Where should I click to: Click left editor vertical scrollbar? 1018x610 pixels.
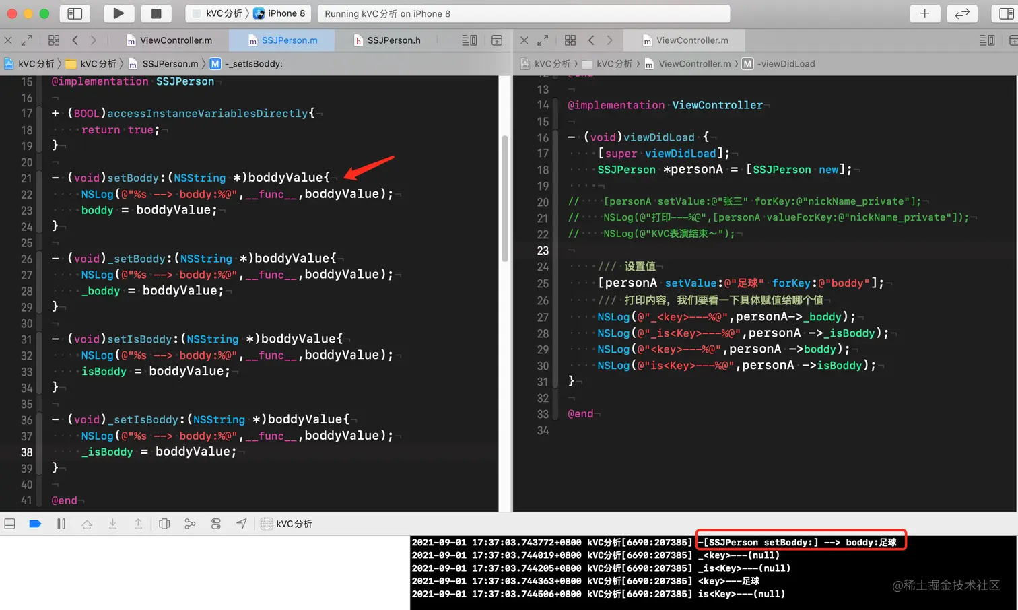(505, 198)
